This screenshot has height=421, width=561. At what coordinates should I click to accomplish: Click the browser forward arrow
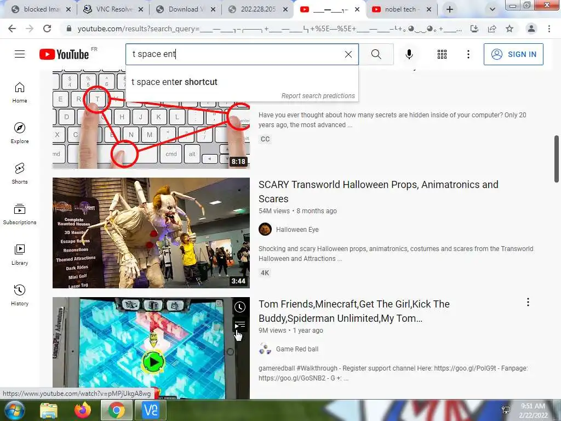tap(30, 29)
